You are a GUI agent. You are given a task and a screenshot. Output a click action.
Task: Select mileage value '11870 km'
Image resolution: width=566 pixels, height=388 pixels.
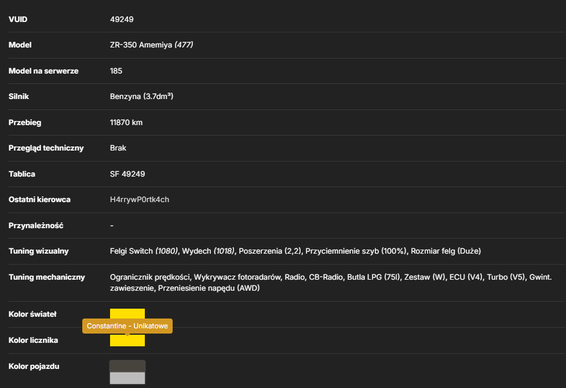(126, 122)
